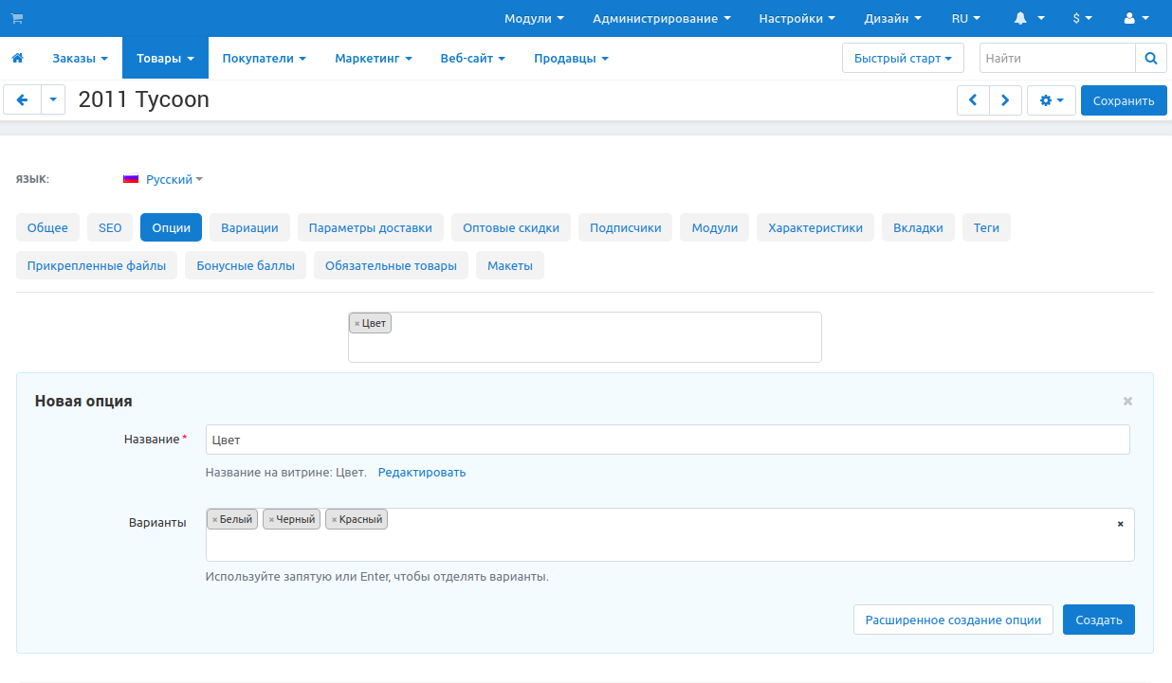Screen dimensions: 1172x683
Task: Open the Быстрый старт dropdown
Action: (902, 59)
